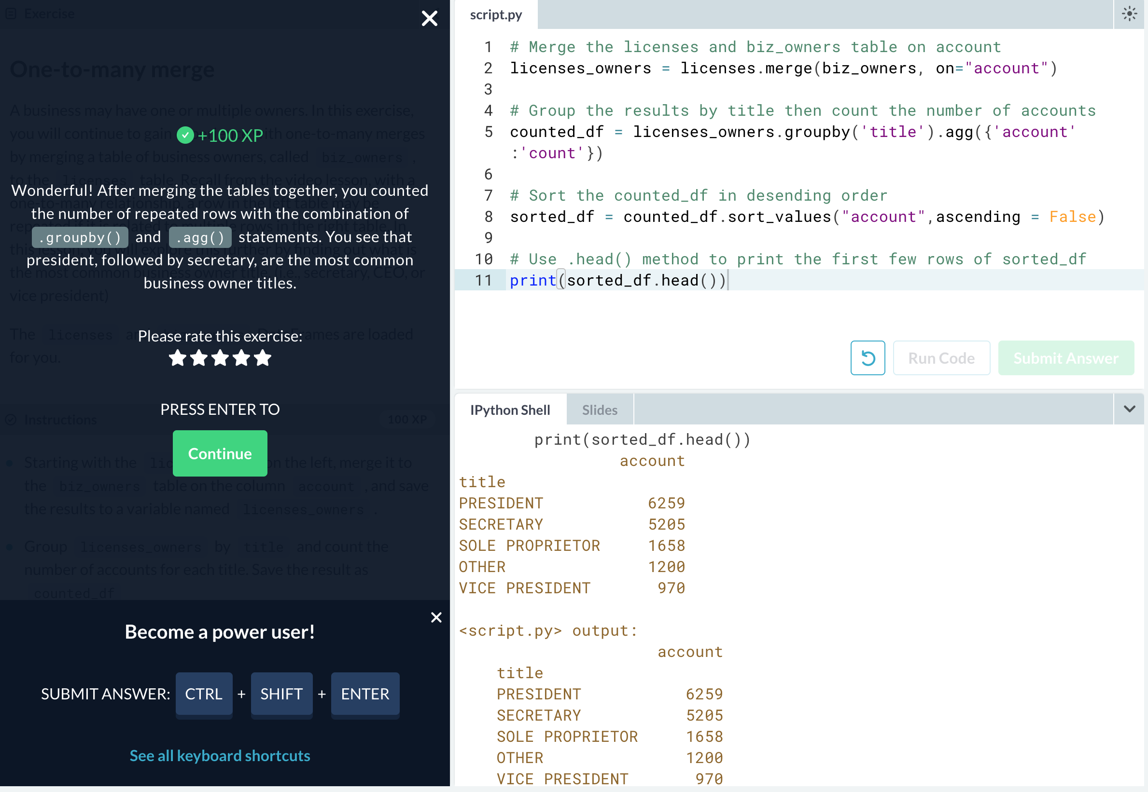Click the Run Code button
Screen dimensions: 1148x792
pos(941,358)
